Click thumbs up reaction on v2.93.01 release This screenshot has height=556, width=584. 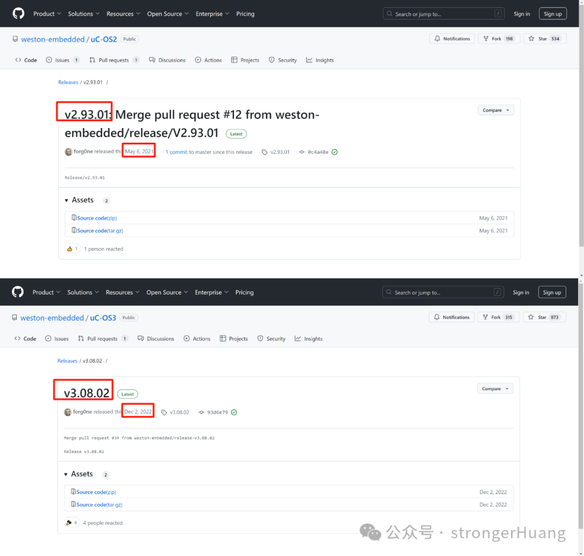point(72,249)
